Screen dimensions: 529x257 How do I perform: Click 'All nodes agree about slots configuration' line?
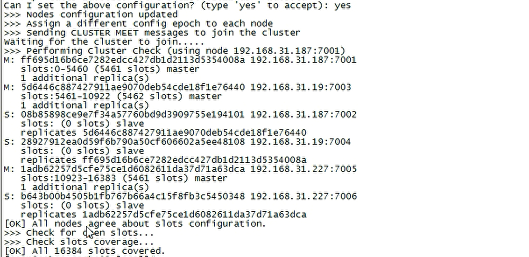[x=135, y=224]
